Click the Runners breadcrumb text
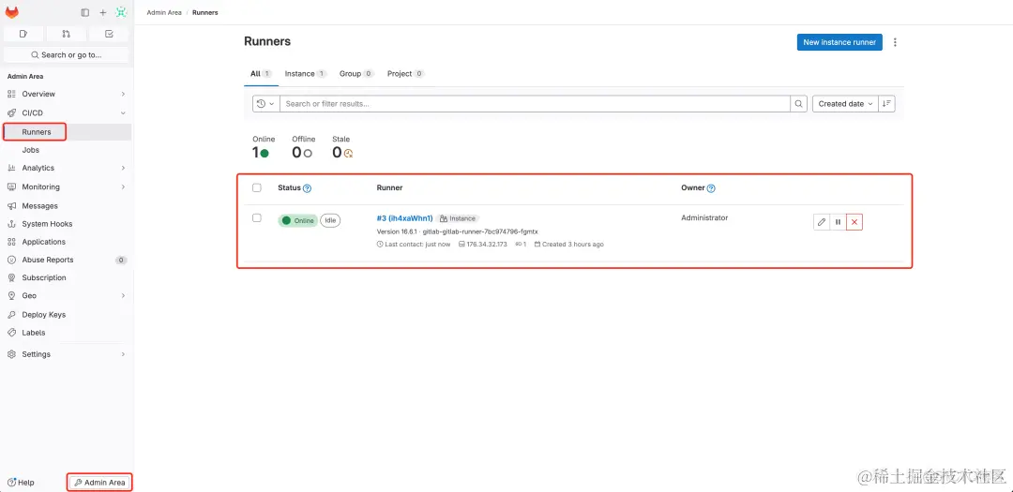This screenshot has width=1013, height=492. point(204,13)
